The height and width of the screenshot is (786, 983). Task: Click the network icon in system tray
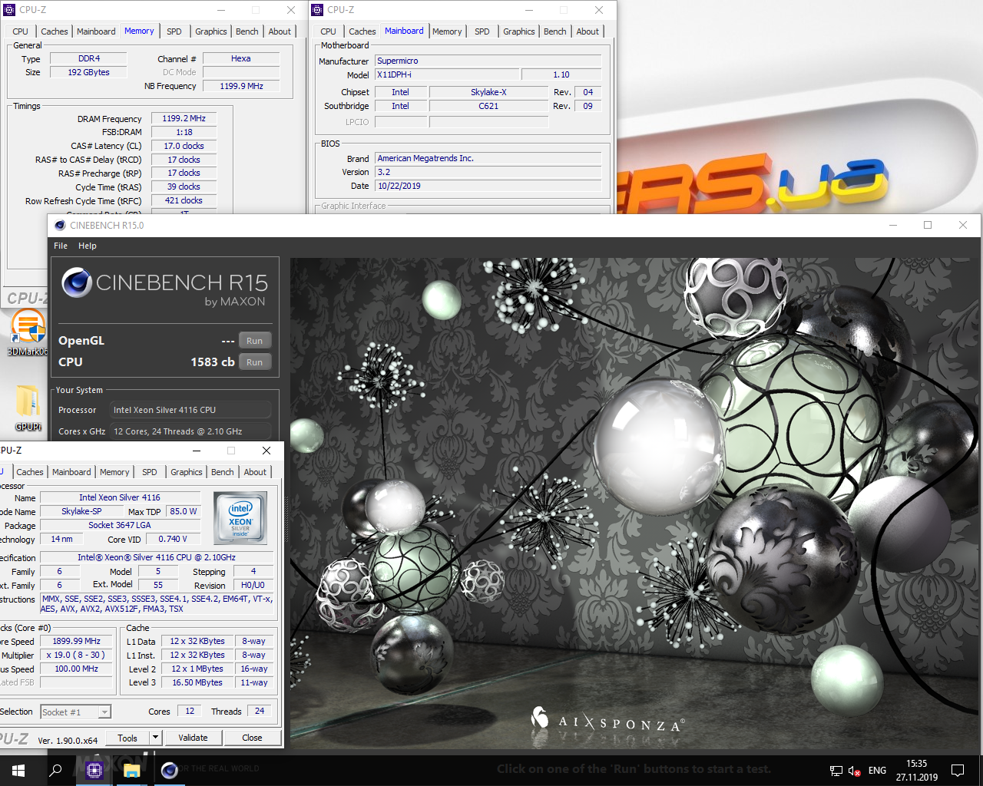pos(836,771)
